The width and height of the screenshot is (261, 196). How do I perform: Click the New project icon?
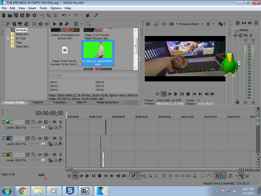(x=4, y=15)
